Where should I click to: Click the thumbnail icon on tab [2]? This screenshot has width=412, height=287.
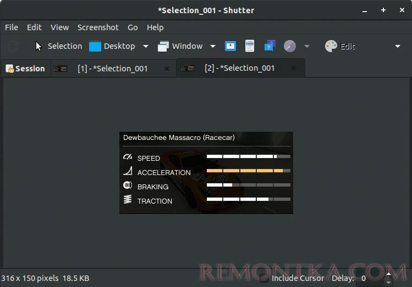tap(188, 68)
